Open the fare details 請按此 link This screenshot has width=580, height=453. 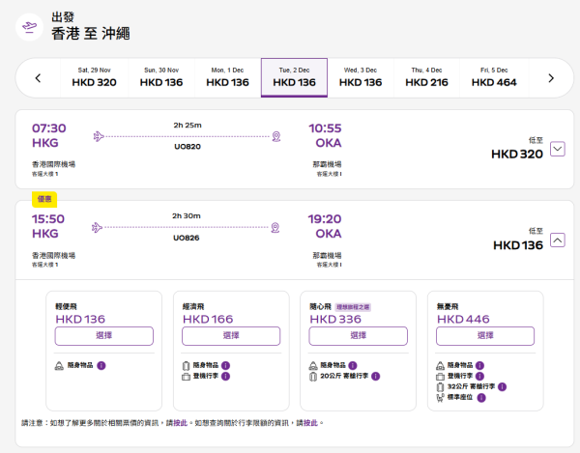click(x=175, y=423)
